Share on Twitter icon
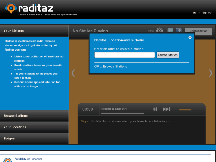This screenshot has height=162, width=216. tap(170, 30)
